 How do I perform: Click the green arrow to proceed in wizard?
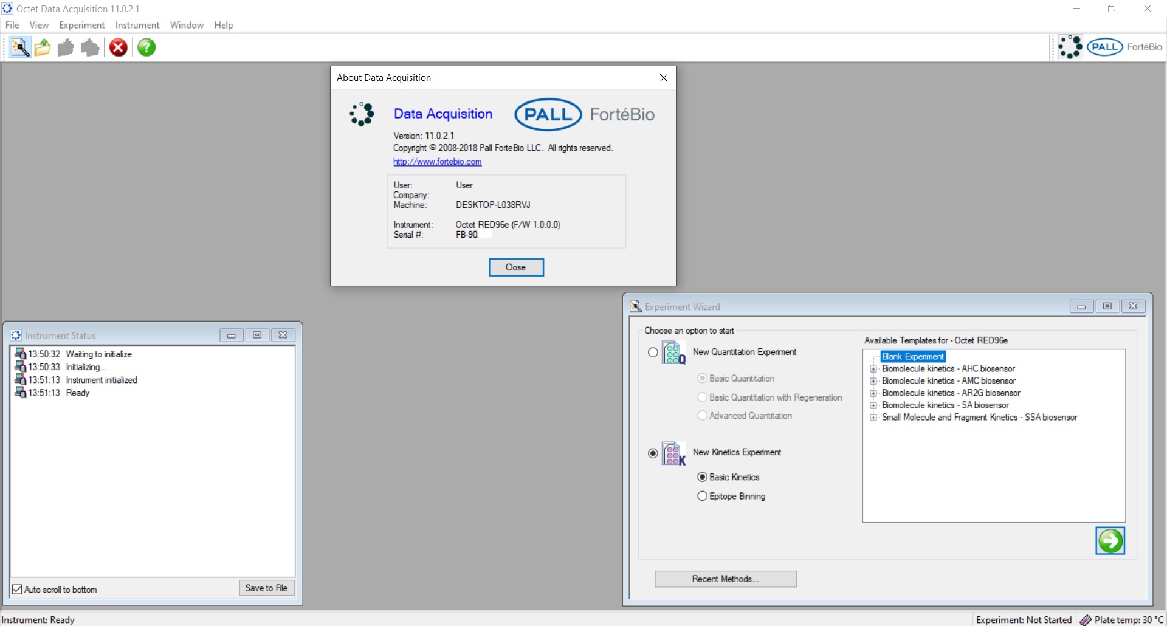point(1110,541)
